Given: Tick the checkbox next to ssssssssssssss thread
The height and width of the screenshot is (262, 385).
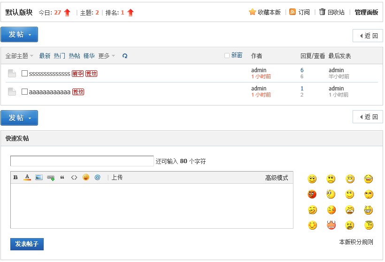Looking at the screenshot, I should click(x=24, y=73).
